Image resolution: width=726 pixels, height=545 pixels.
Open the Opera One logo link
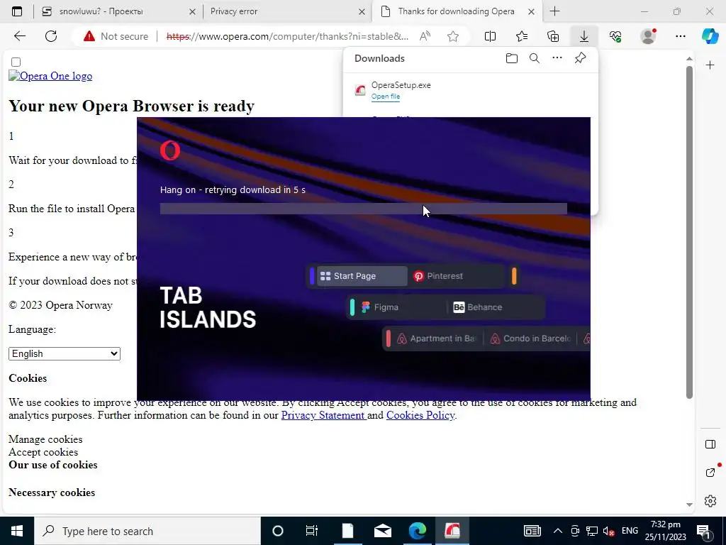pyautogui.click(x=50, y=76)
